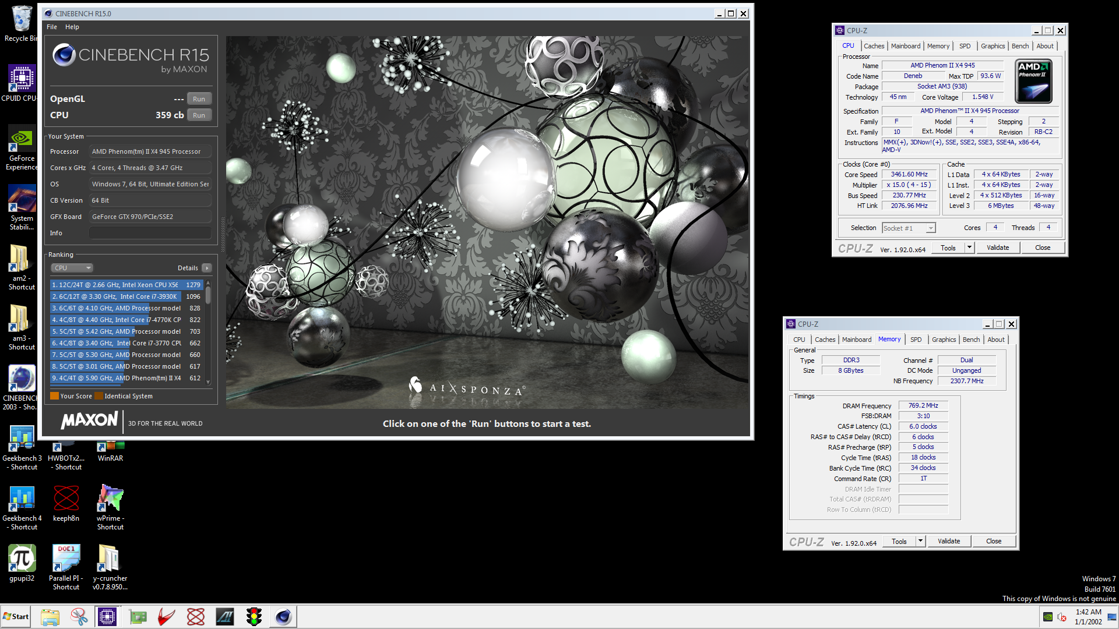This screenshot has width=1119, height=629.
Task: Switch to SPD tab in CPU-Z memory window
Action: tap(916, 340)
